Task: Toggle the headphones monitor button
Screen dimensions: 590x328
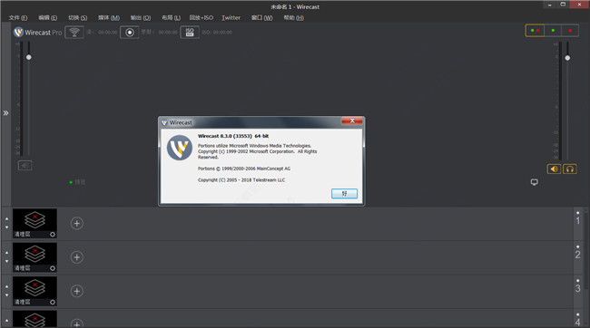Action: (x=570, y=169)
